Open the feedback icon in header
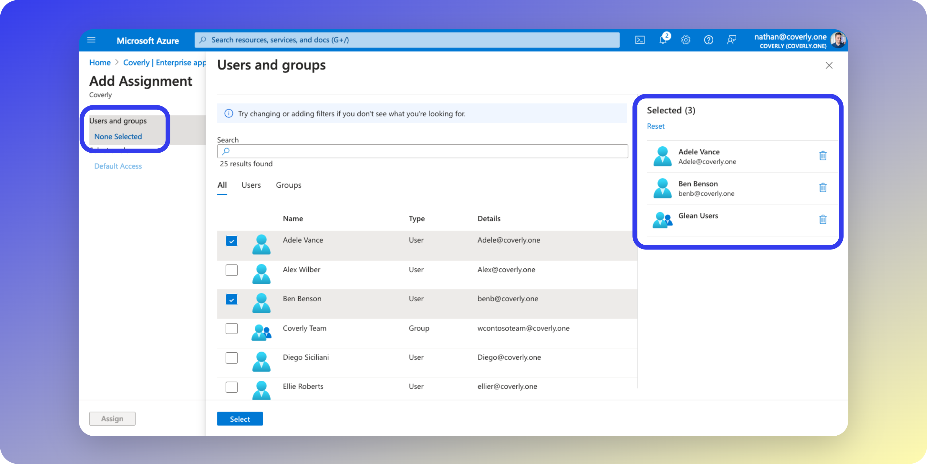This screenshot has width=927, height=464. tap(731, 40)
